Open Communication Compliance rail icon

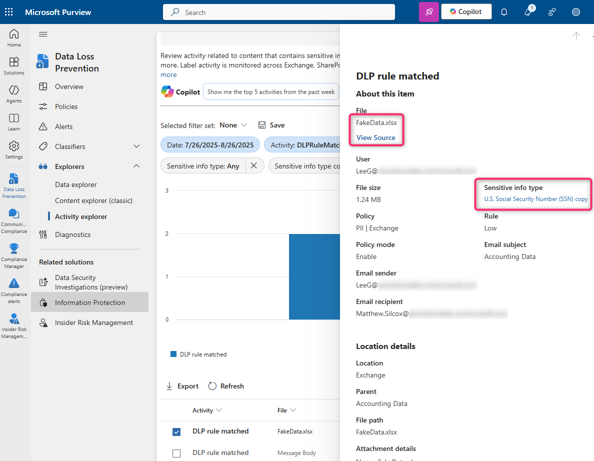(14, 221)
